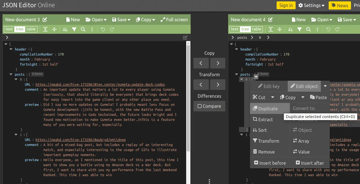Open right panel Open dropdown
Screen dimensions: 360x184
(x=322, y=20)
